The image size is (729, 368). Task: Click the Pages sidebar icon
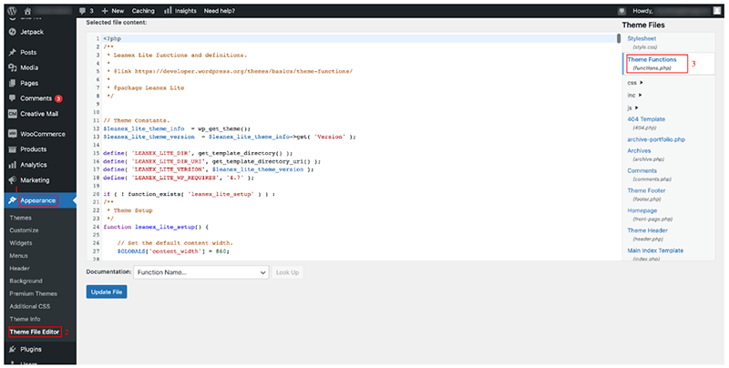click(x=13, y=83)
